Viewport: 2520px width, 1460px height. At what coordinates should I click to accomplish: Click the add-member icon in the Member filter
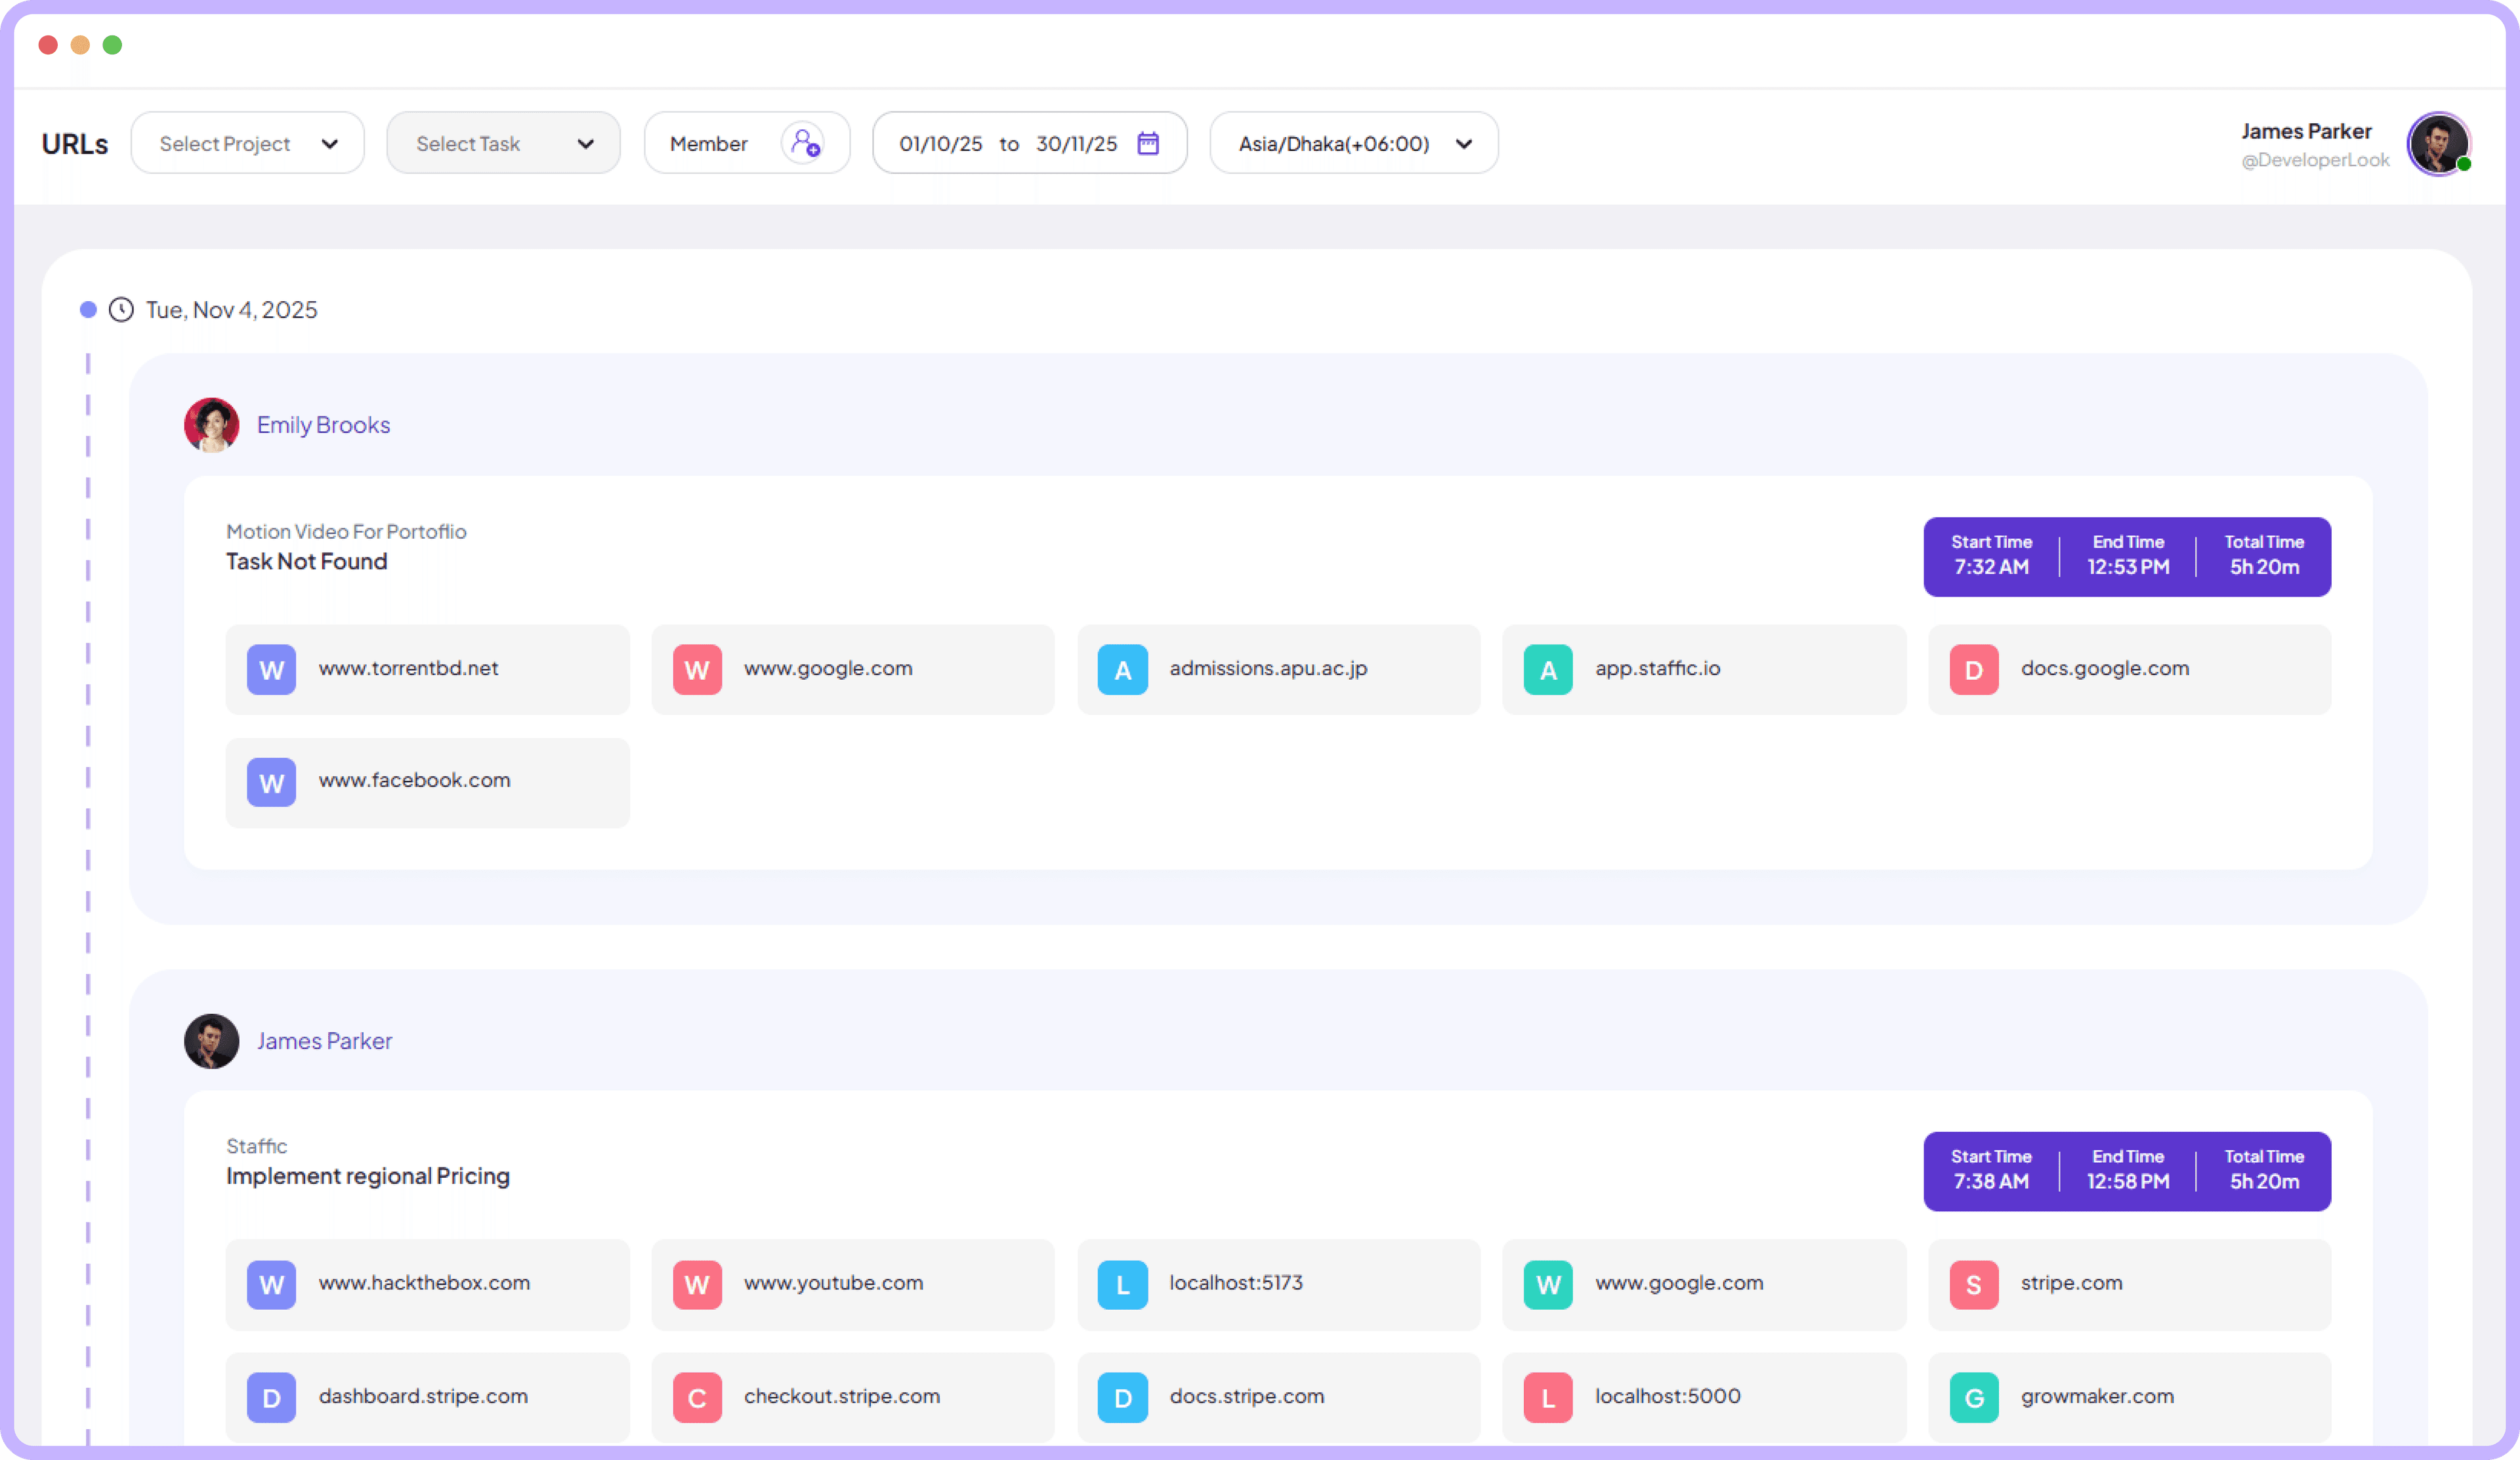803,143
